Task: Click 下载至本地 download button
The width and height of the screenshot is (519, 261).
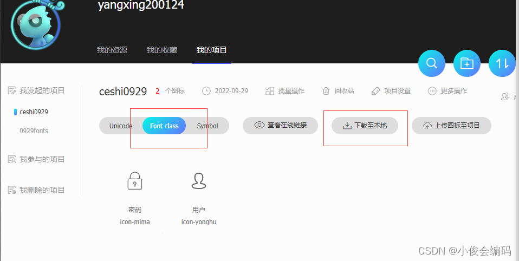Action: tap(365, 126)
